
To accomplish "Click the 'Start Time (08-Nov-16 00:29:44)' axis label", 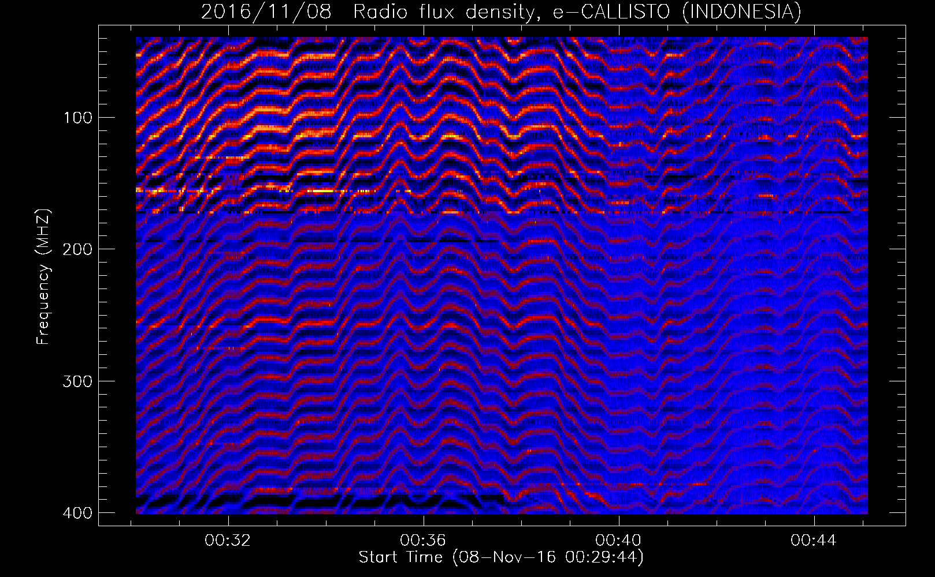I will click(x=501, y=557).
